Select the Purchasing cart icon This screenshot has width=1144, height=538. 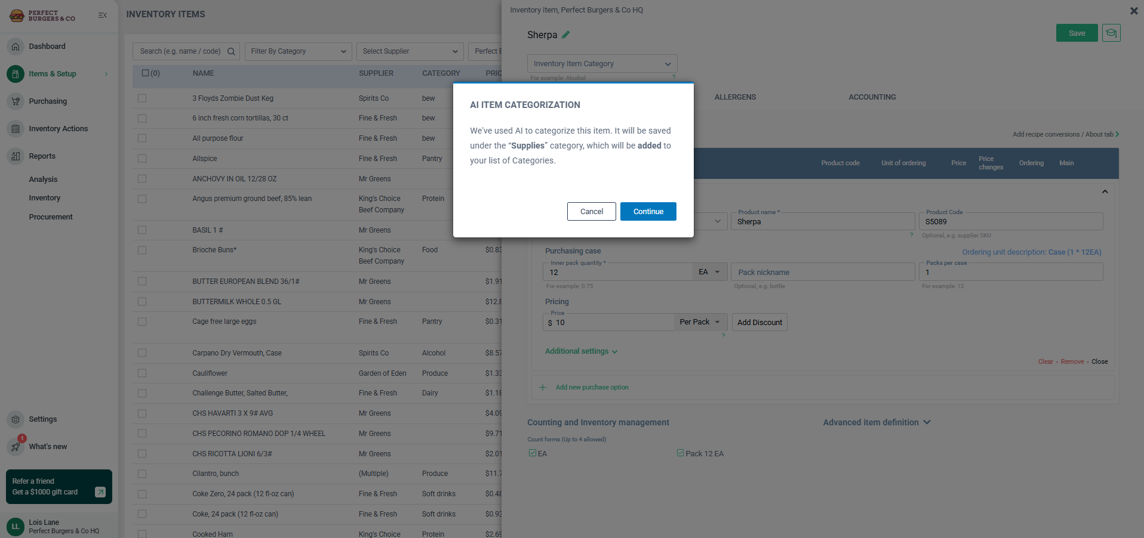click(x=15, y=101)
